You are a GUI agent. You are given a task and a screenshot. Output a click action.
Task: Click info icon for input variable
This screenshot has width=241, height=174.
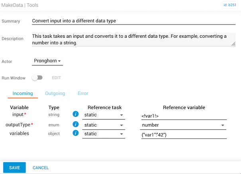pos(76,115)
